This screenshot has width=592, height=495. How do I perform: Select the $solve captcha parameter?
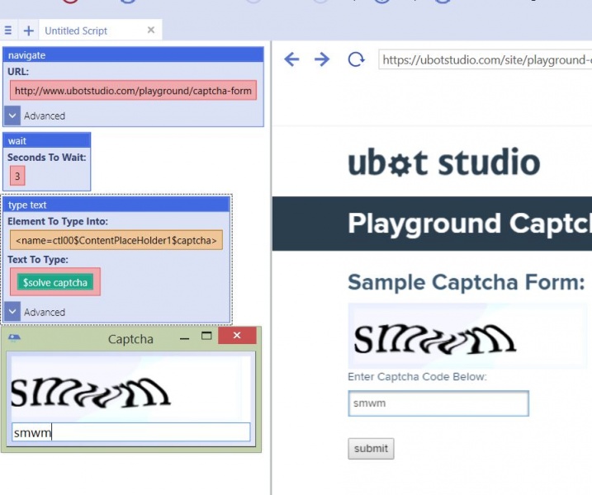pyautogui.click(x=55, y=282)
